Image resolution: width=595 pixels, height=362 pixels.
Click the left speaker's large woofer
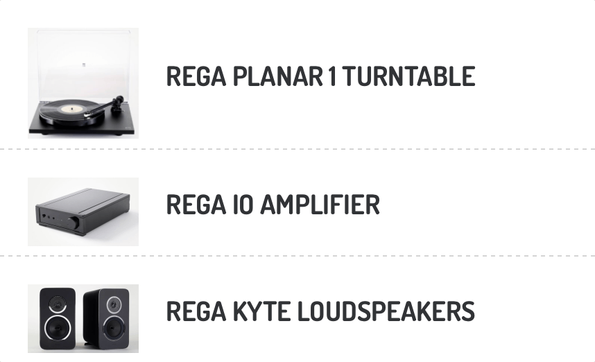57,329
